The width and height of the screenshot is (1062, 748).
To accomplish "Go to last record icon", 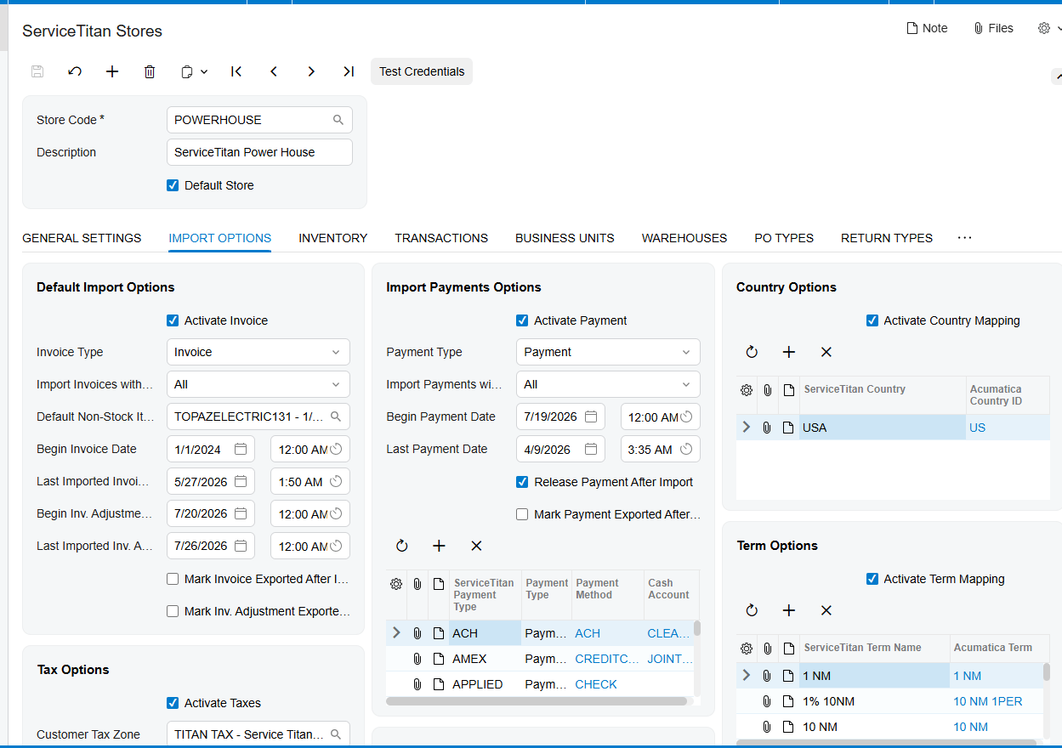I will point(349,71).
